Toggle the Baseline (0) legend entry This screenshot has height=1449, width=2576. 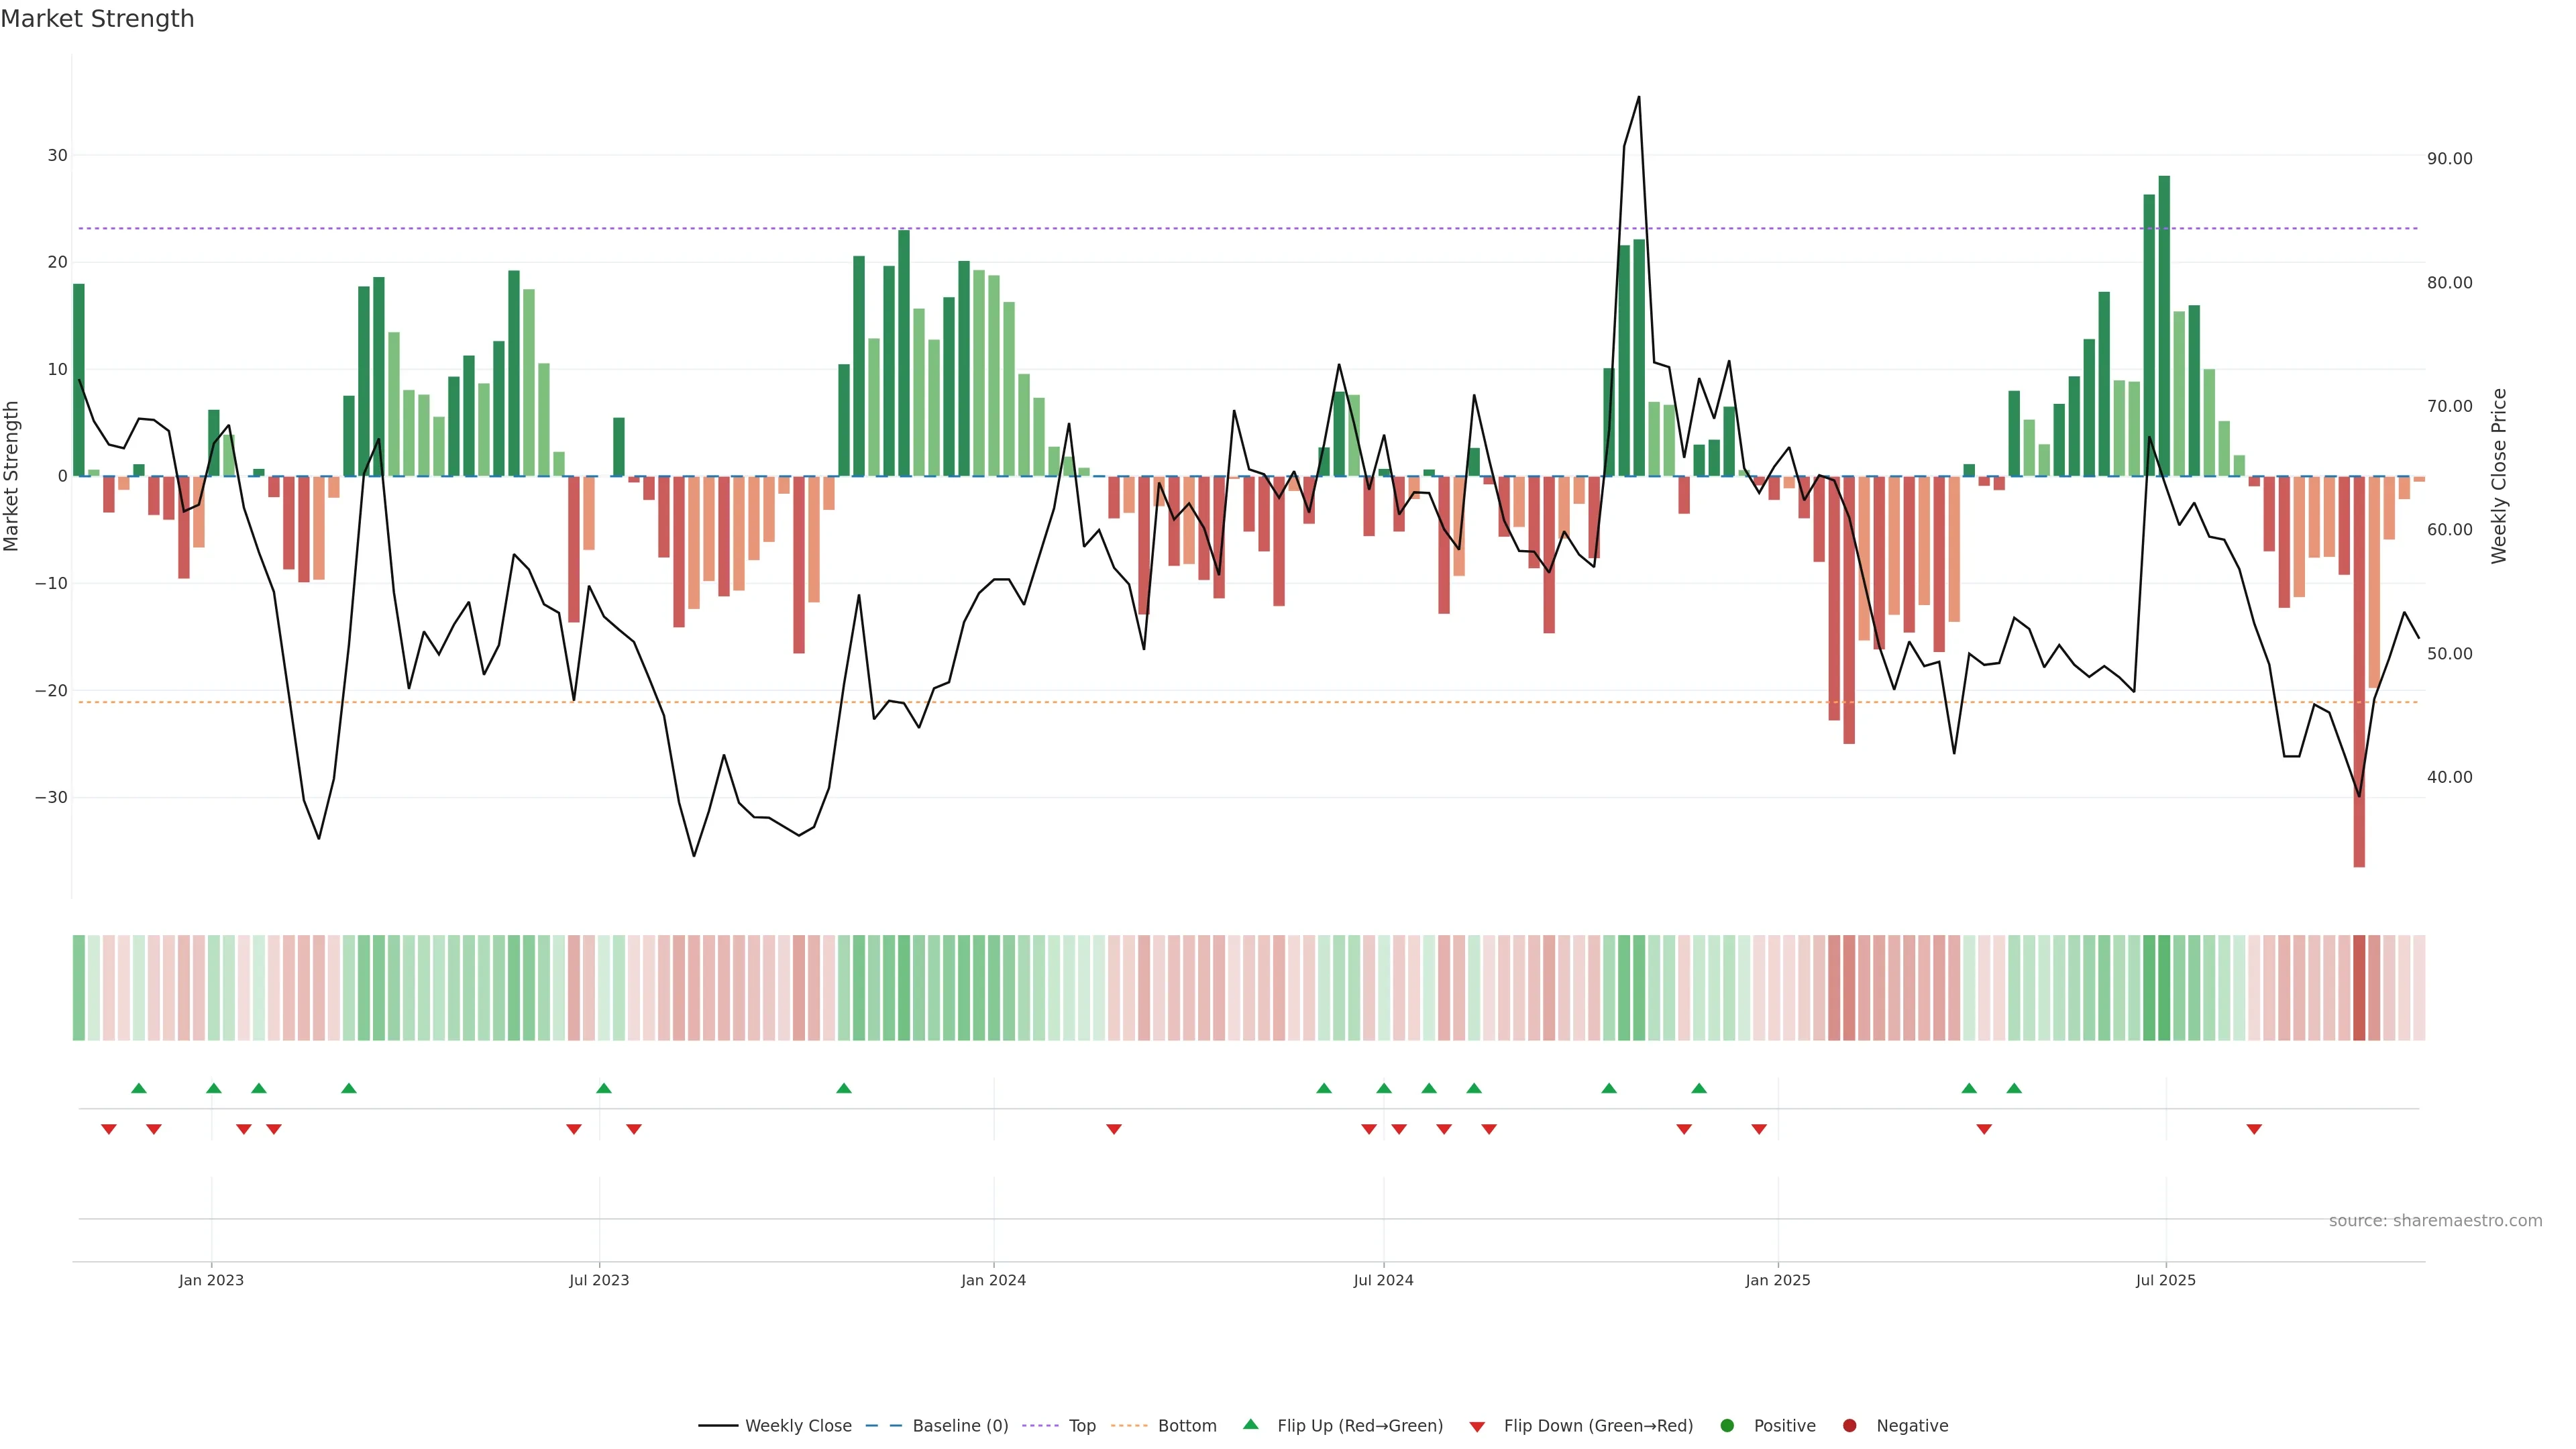click(x=959, y=1426)
